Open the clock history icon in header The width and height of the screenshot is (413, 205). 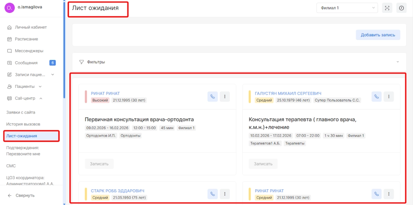click(x=401, y=8)
